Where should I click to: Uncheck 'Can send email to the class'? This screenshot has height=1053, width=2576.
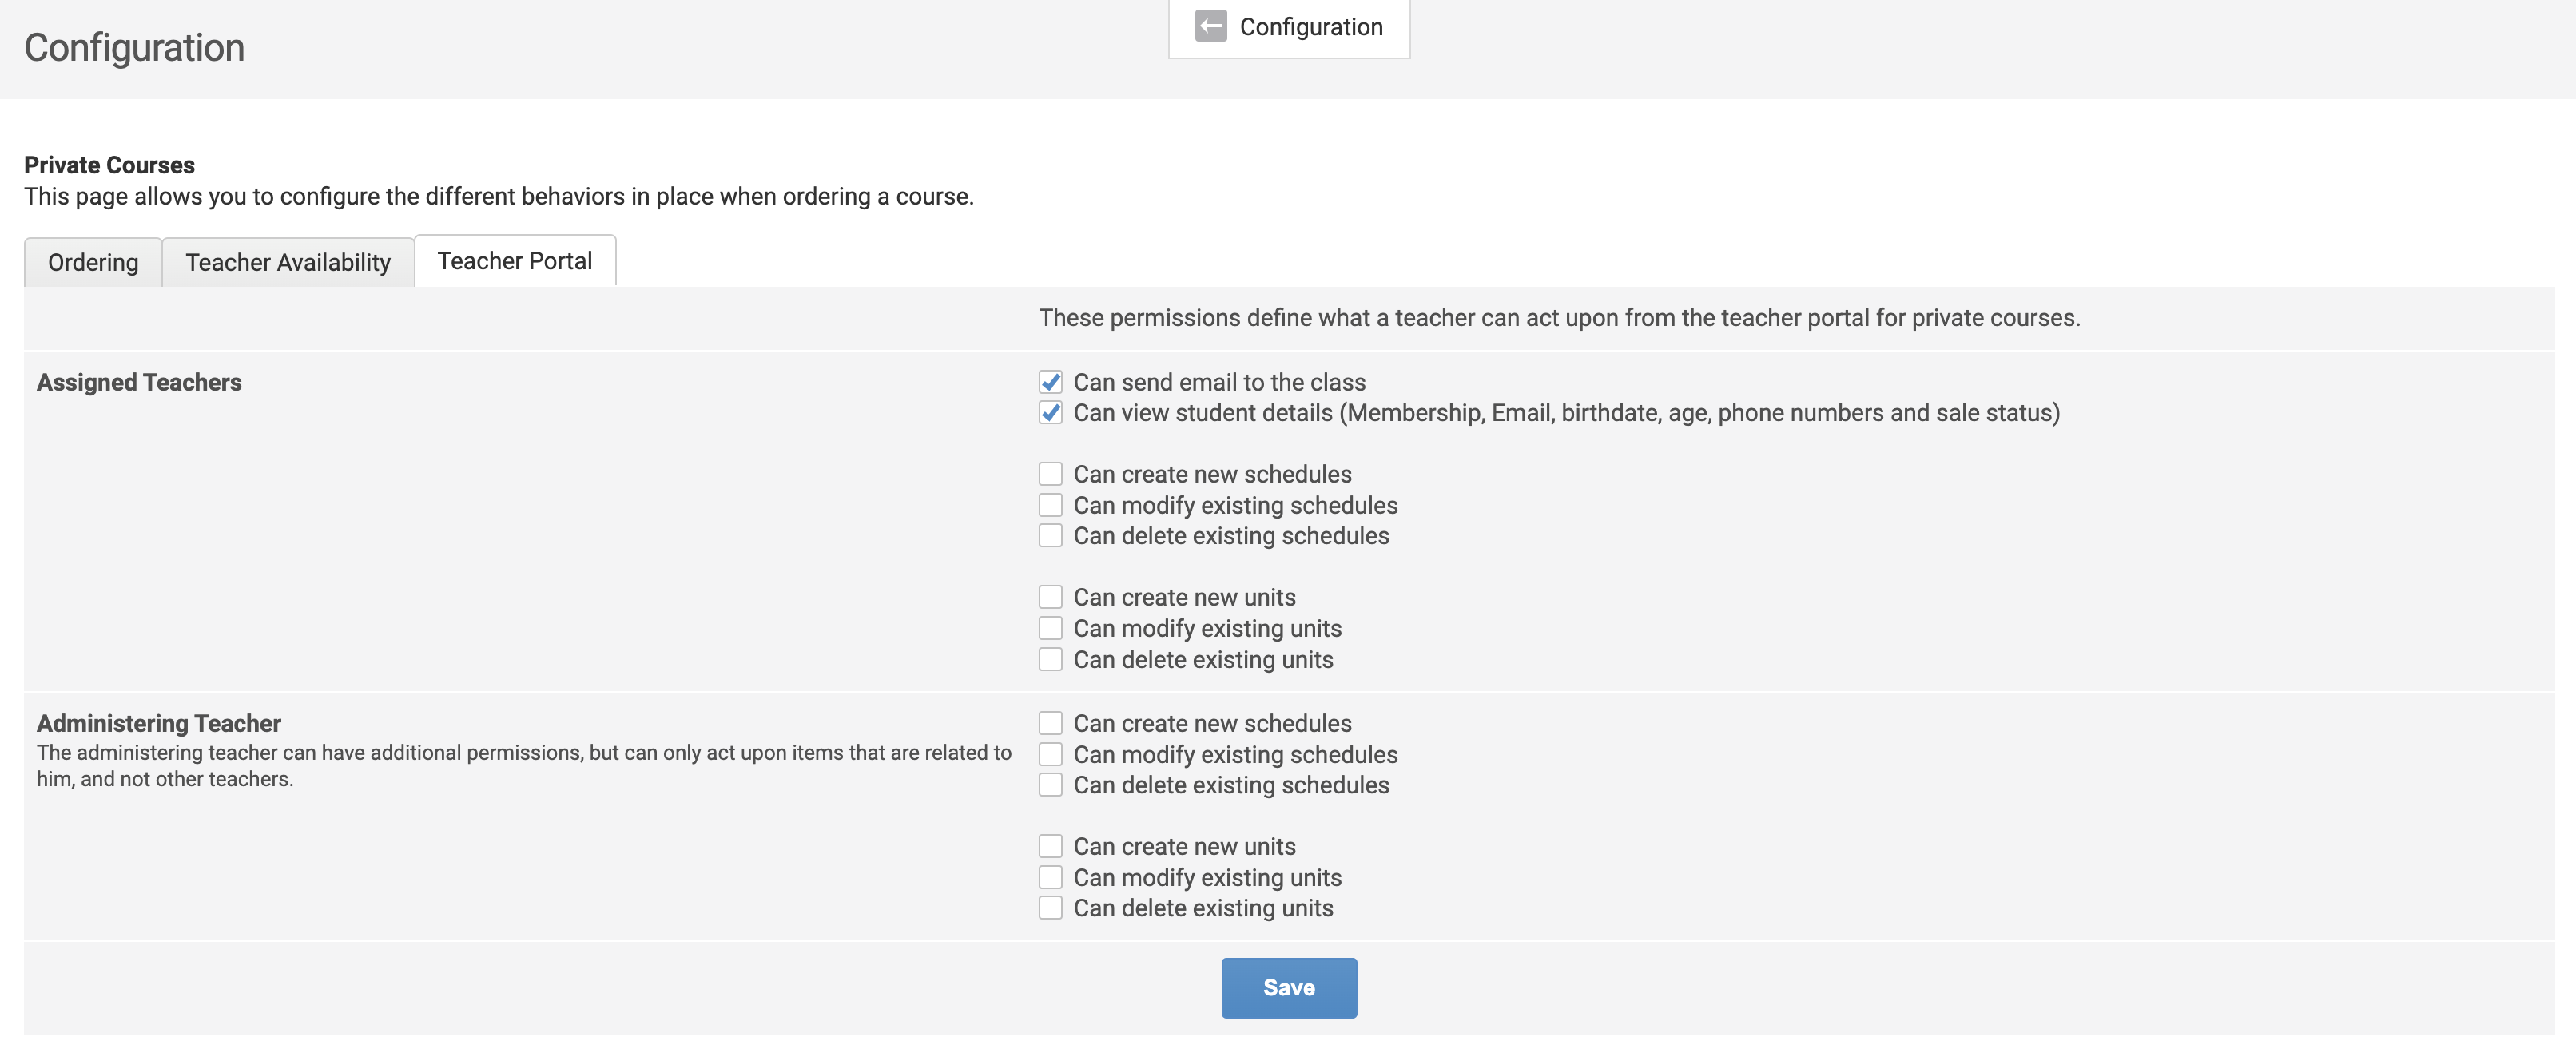(1050, 382)
